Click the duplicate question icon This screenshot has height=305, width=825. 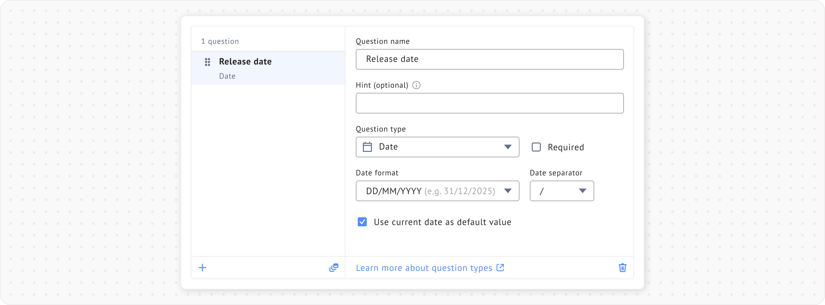click(334, 268)
